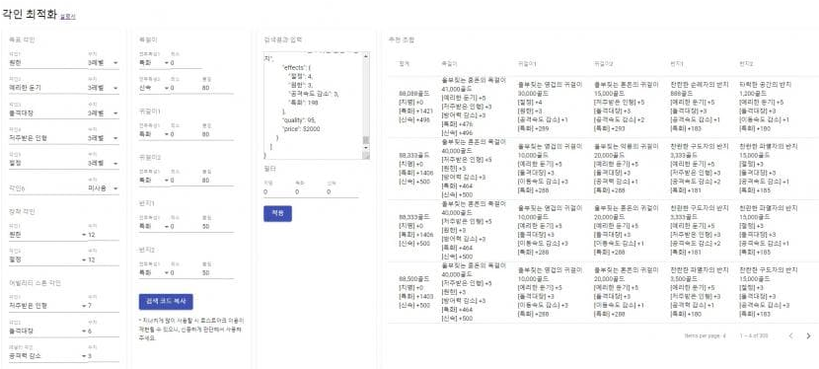
Task: Click the 공격력 감소 value field showing 3
Action: tap(104, 356)
